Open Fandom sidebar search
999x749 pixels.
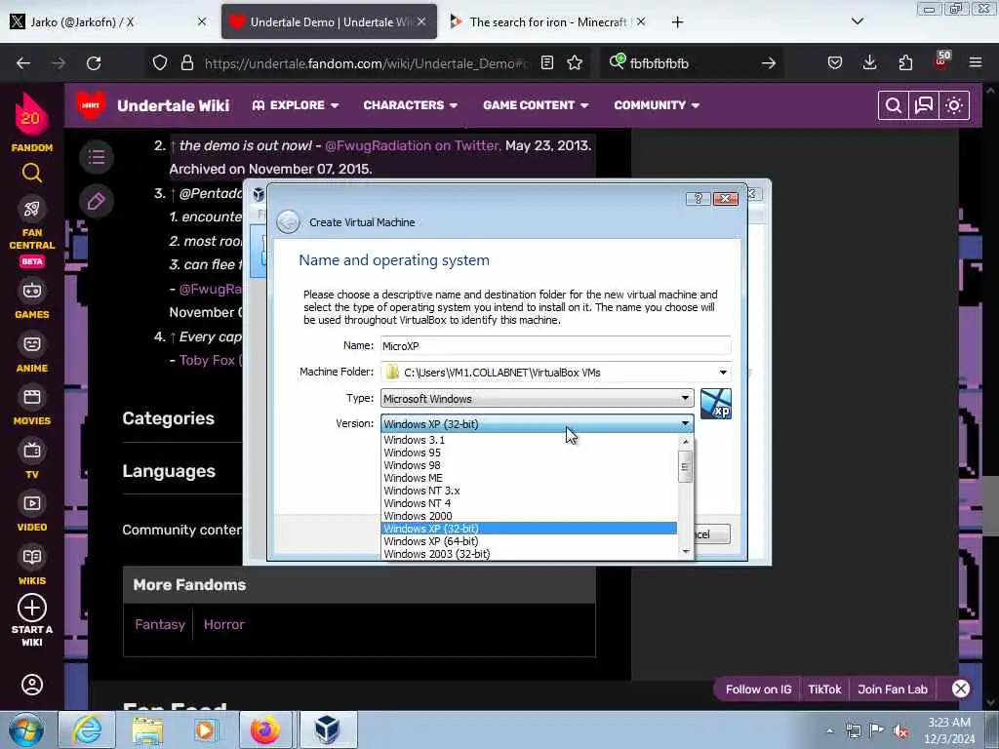click(32, 173)
